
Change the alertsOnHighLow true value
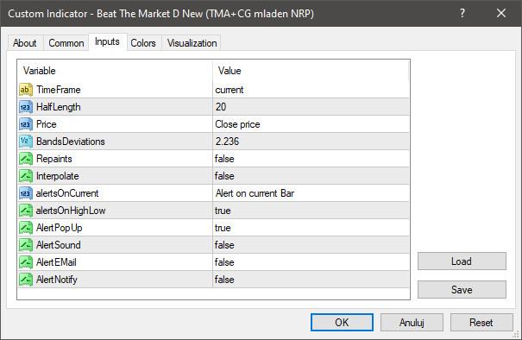click(311, 211)
